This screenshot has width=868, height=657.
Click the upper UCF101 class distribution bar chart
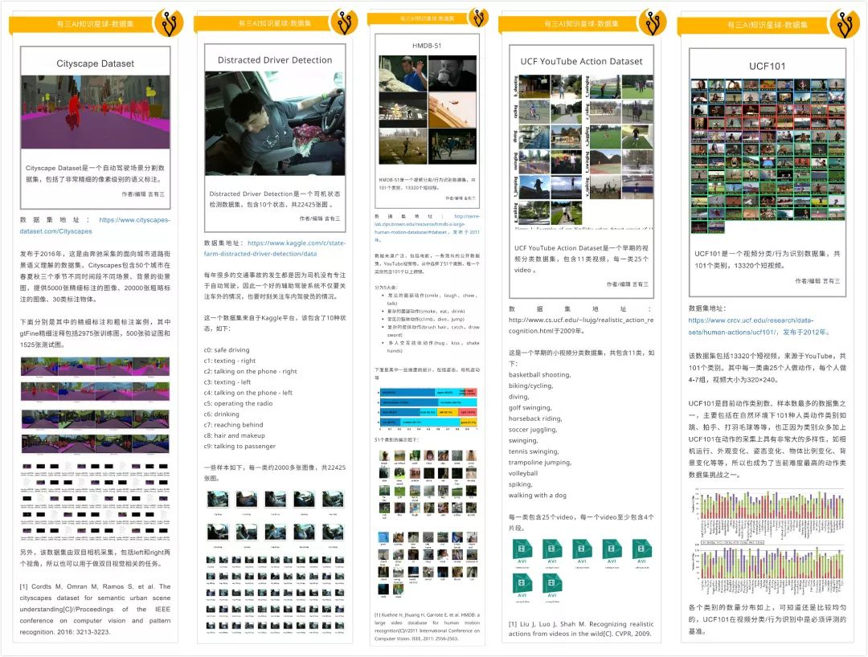[768, 514]
